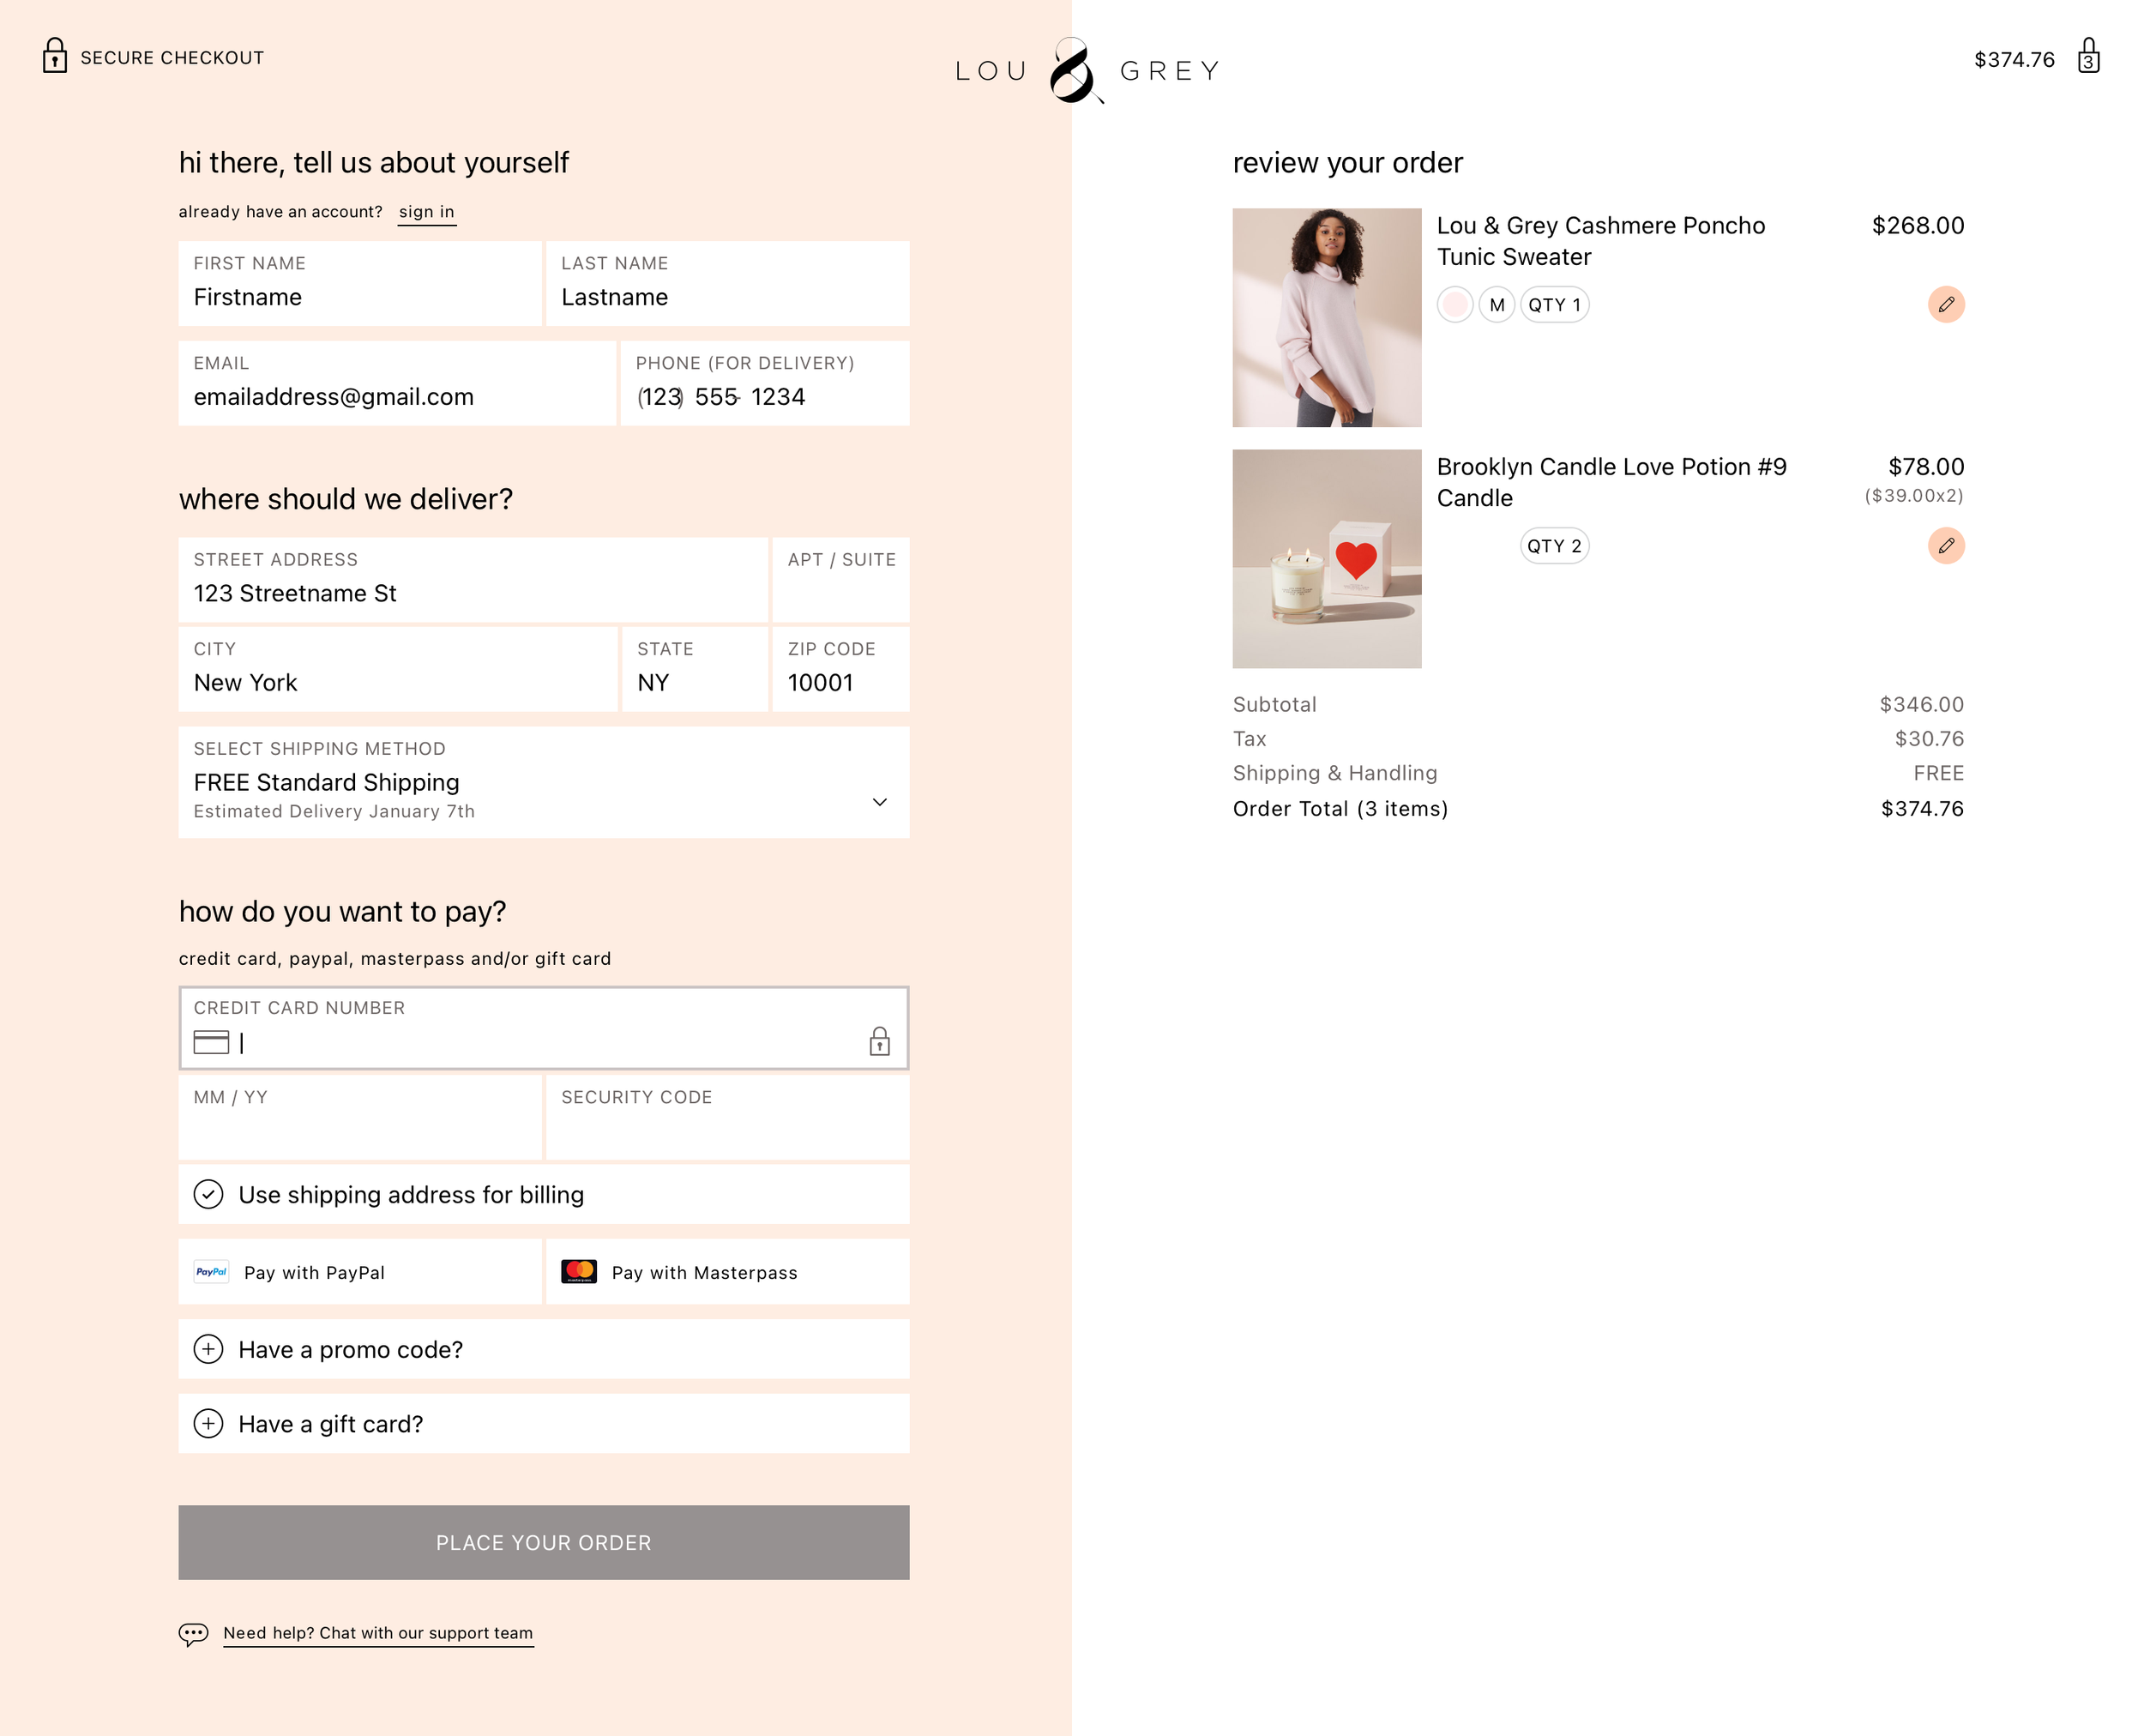Click the credit card icon in card field
This screenshot has height=1736, width=2144.
(211, 1042)
